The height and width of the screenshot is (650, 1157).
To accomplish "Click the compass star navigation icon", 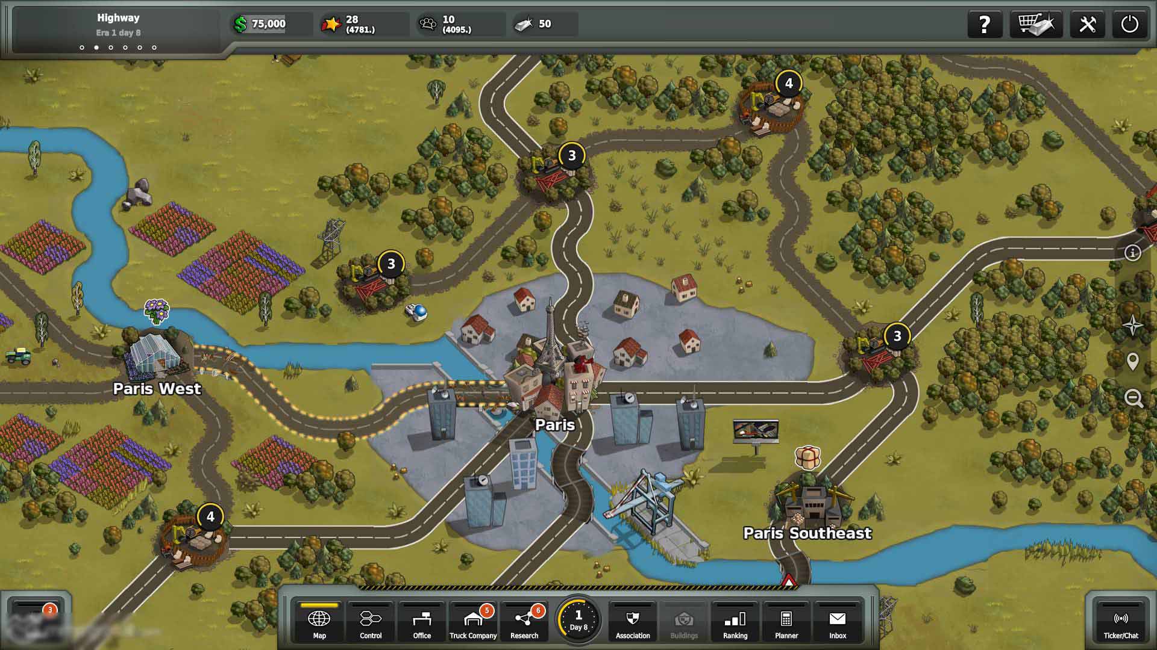I will point(1133,326).
